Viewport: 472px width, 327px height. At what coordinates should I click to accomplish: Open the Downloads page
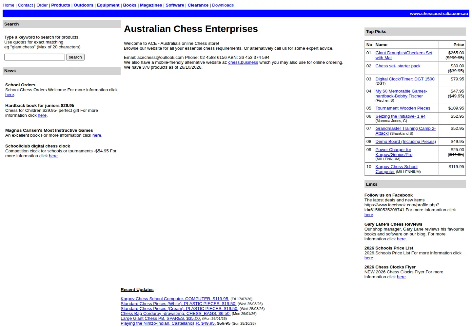click(223, 5)
